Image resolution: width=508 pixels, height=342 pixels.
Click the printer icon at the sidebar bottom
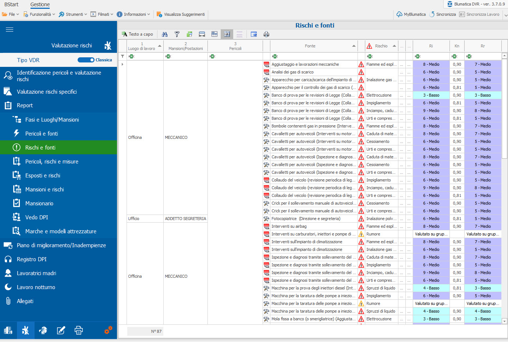78,330
